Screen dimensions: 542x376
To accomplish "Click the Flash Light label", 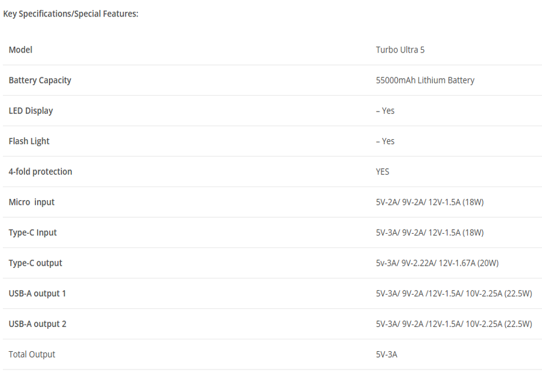I will point(29,142).
